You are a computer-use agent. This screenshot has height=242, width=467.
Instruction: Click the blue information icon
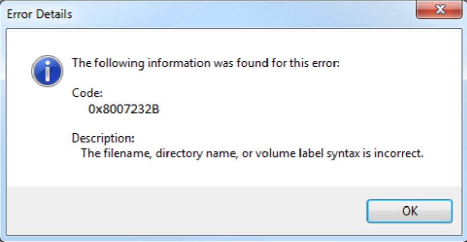pos(47,71)
